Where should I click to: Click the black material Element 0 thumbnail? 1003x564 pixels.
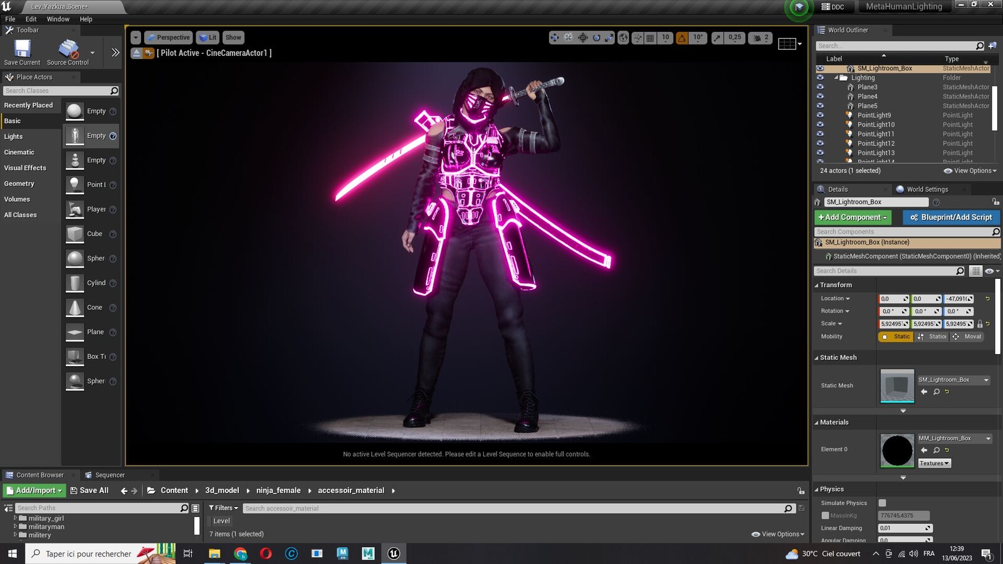tap(897, 451)
